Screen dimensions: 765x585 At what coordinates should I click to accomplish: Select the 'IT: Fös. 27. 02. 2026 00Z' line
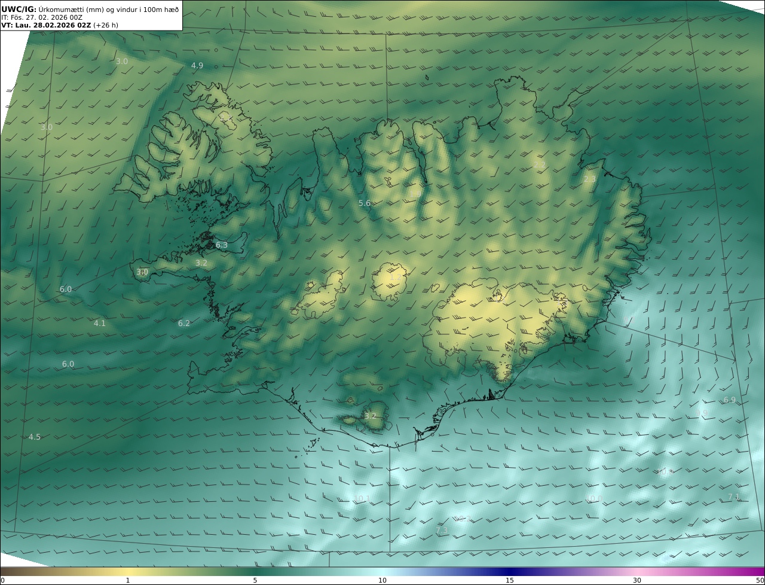(42, 17)
